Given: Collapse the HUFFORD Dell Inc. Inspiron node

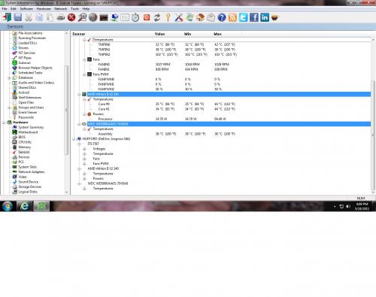Looking at the screenshot, I should point(74,139).
